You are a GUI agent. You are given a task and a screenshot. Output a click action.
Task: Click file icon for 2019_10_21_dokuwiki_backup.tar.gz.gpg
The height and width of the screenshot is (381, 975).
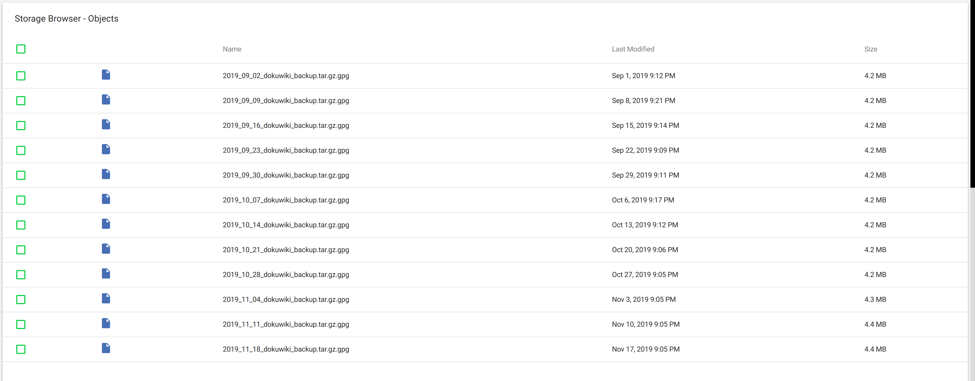point(106,249)
